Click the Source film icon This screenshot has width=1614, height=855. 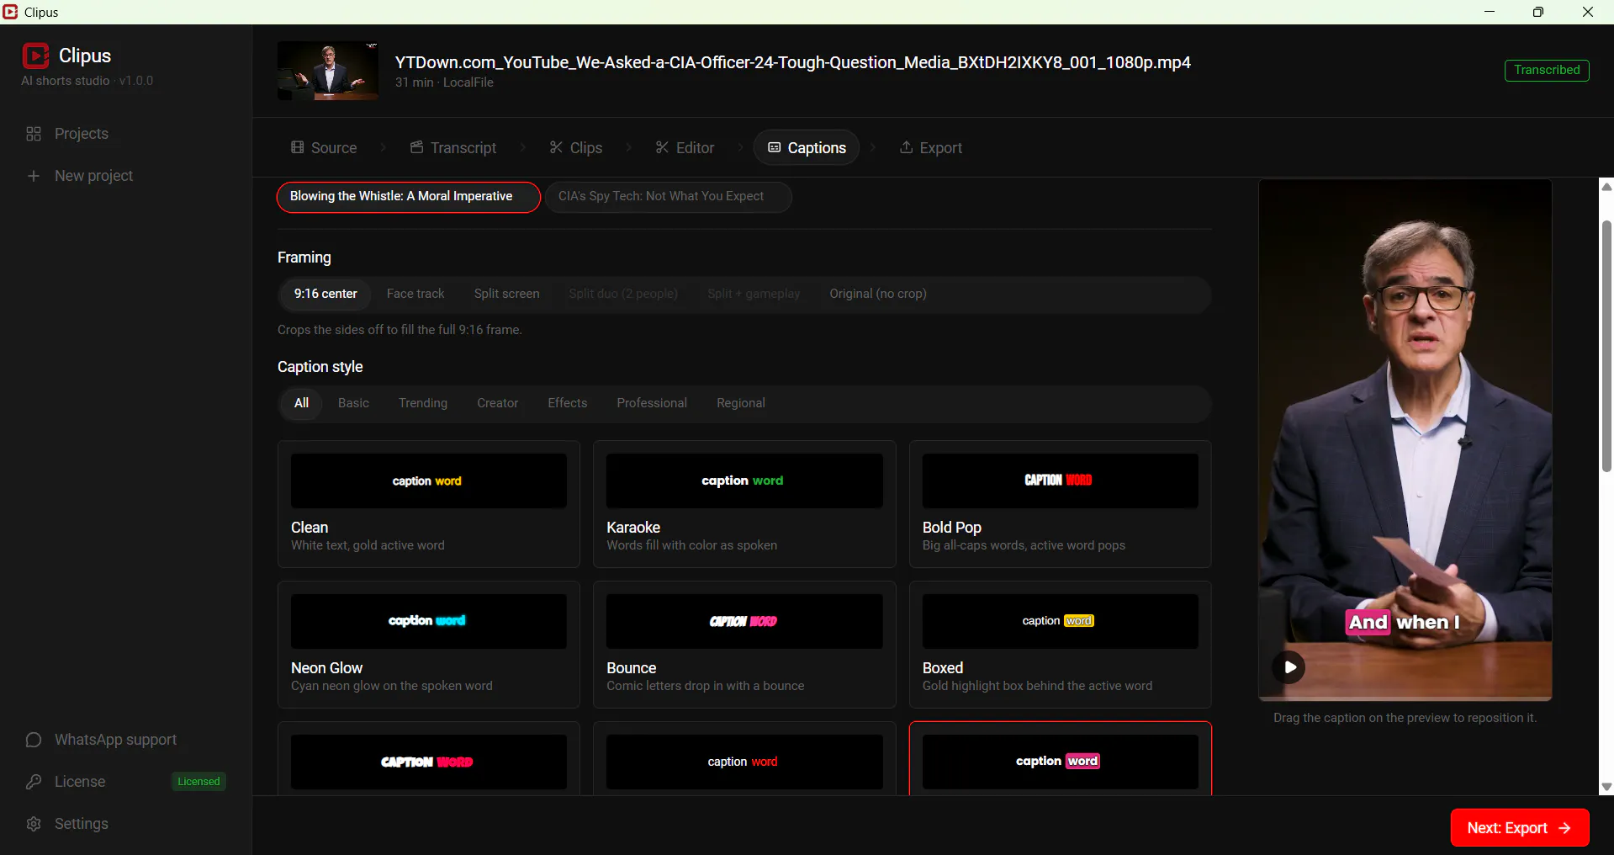(x=297, y=147)
